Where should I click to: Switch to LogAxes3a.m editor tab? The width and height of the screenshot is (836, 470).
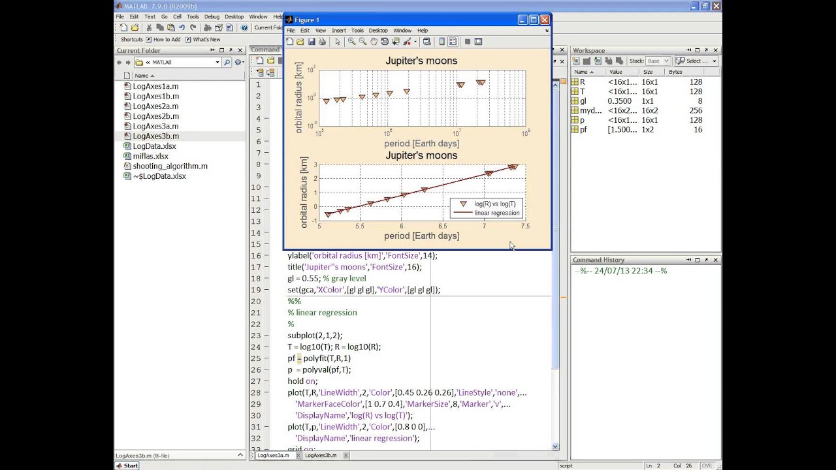pos(272,456)
